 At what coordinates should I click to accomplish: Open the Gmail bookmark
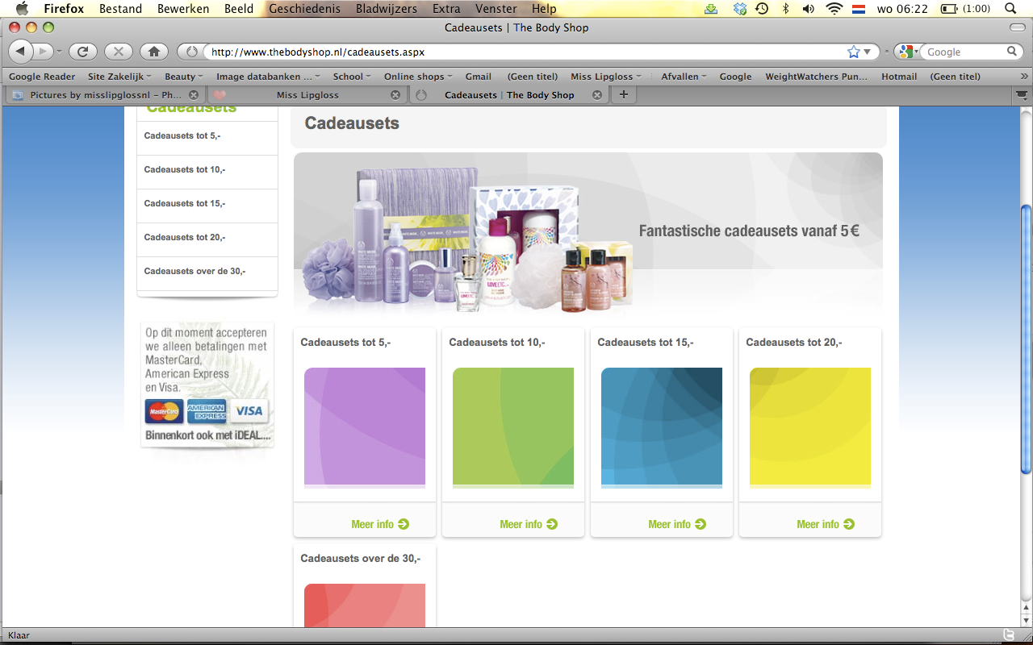point(478,77)
